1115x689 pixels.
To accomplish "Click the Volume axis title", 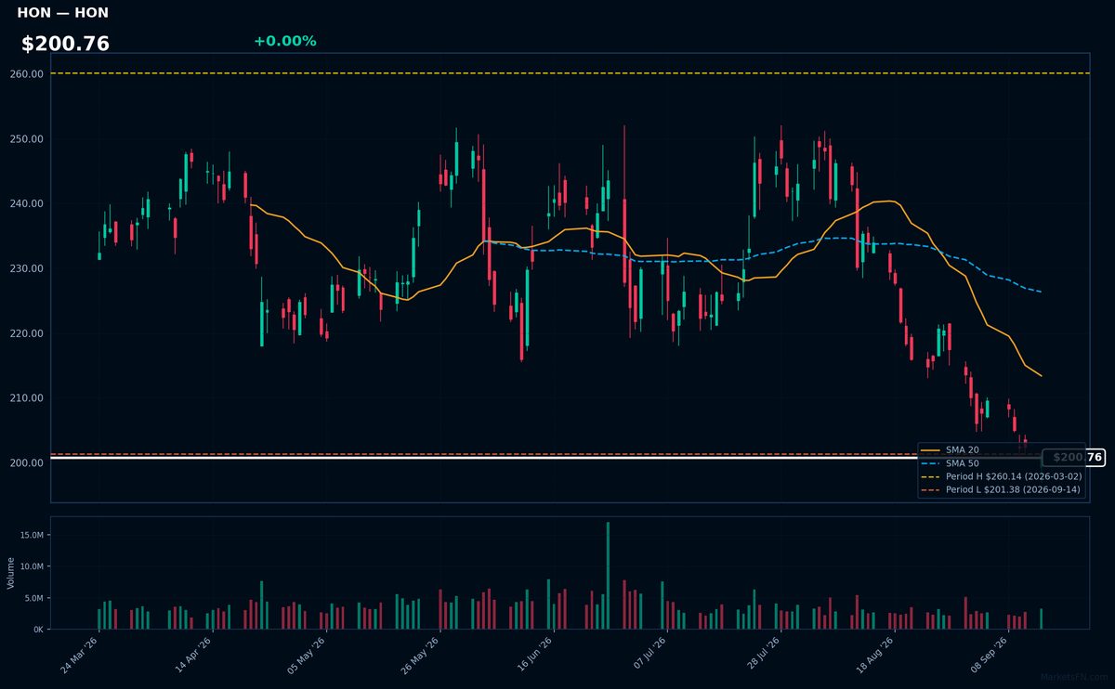I will 11,573.
